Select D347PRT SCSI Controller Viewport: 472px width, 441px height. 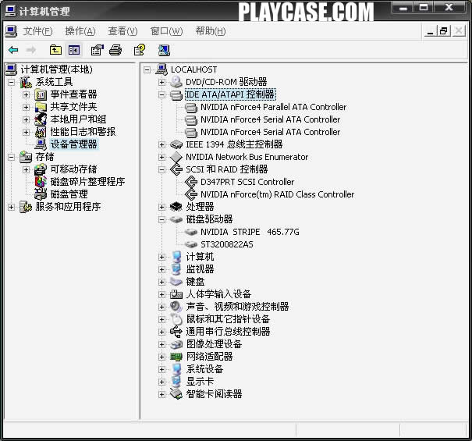pyautogui.click(x=247, y=182)
